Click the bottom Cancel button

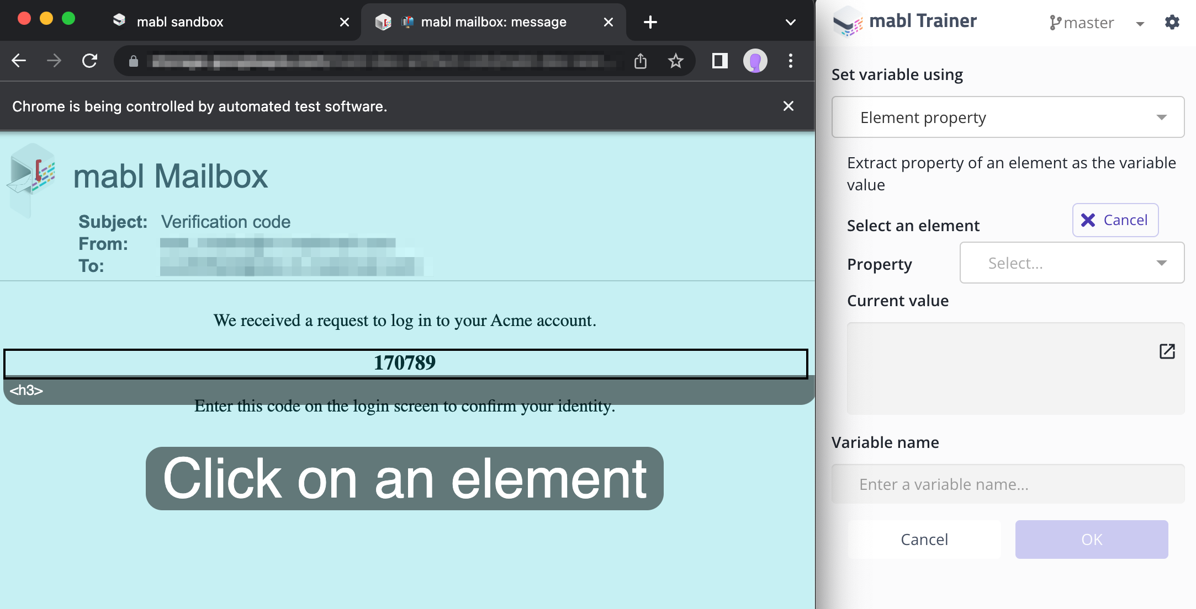(924, 539)
